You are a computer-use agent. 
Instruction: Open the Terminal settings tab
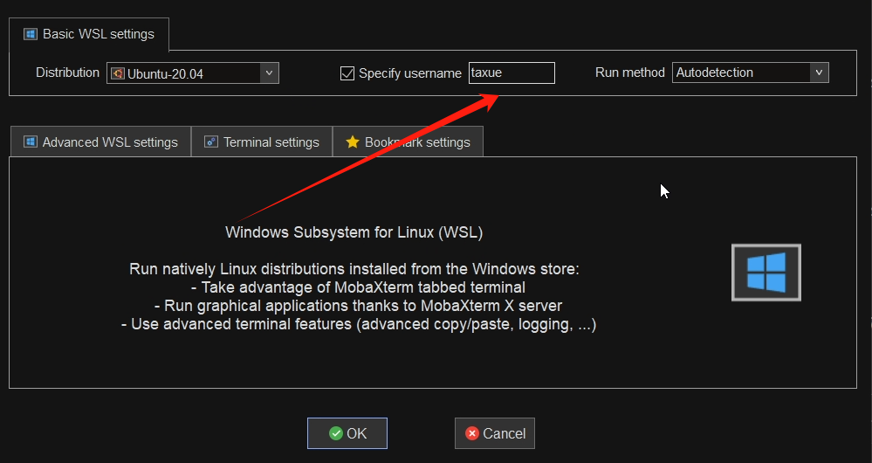pos(262,142)
